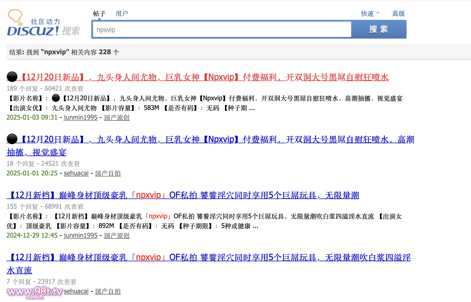Open 高级 advanced search
Viewport: 471px width, 302px height.
(398, 14)
